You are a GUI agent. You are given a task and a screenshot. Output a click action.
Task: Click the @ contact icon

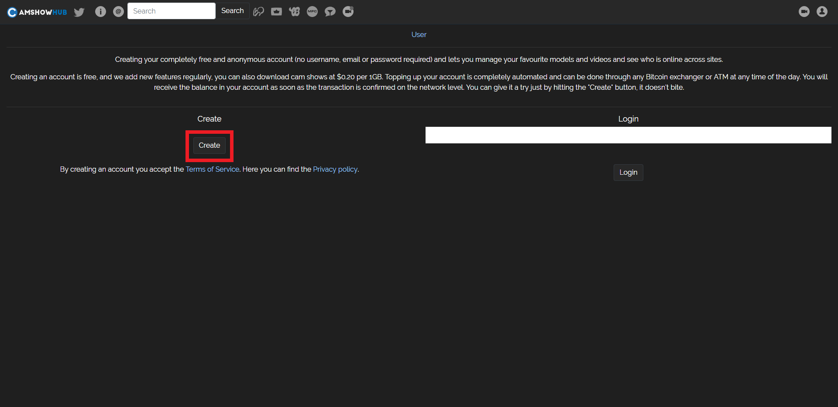tap(118, 12)
